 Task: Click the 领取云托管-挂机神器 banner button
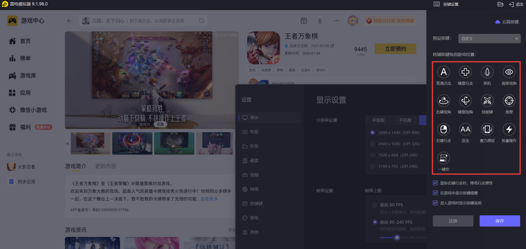390,20
